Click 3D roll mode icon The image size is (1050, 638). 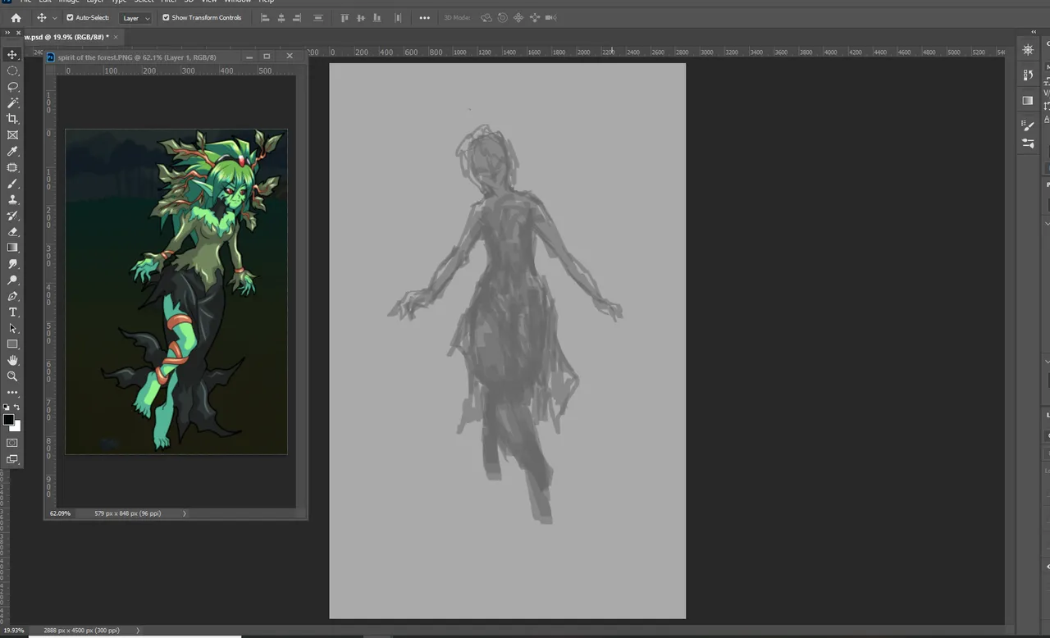(503, 17)
